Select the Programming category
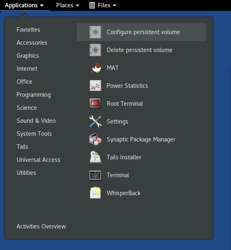Screen dimensions: 231x250 (x=34, y=95)
